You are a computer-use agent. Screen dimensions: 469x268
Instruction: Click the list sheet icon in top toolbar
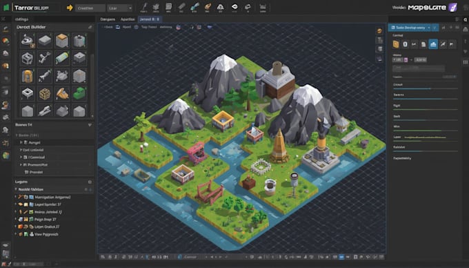click(x=169, y=8)
